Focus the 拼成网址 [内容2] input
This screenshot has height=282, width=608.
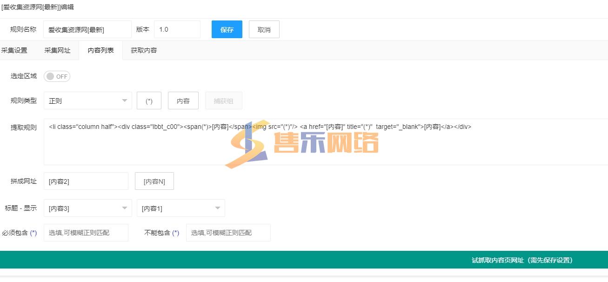(86, 181)
